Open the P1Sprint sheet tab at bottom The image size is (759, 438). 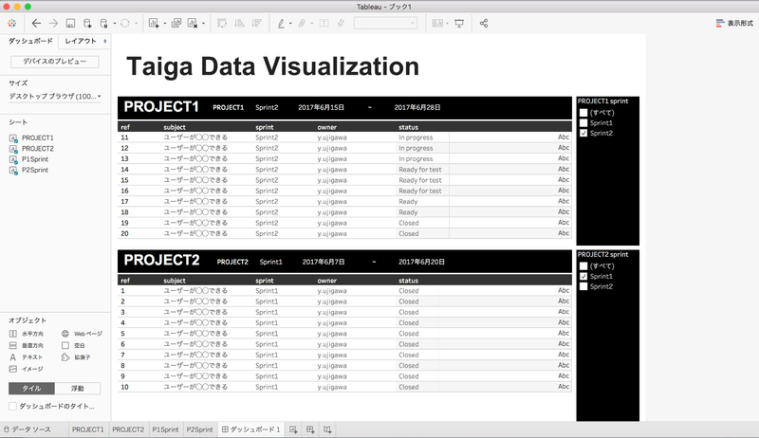tap(165, 429)
